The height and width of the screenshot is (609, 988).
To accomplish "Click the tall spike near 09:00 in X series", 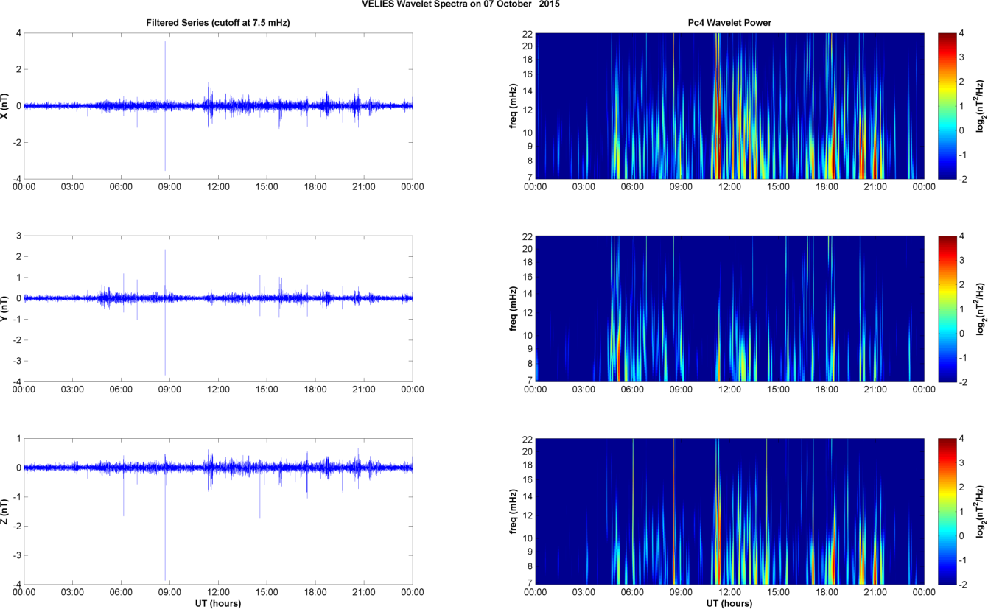I will tap(165, 74).
